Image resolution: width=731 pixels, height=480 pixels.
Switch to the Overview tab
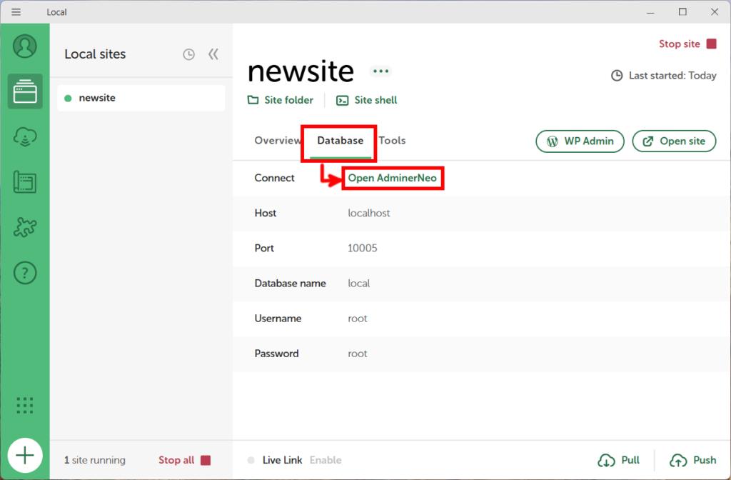[x=278, y=141]
